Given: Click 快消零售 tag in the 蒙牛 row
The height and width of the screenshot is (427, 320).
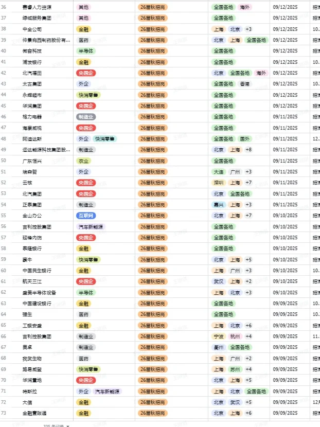Looking at the screenshot, I should tap(88, 260).
